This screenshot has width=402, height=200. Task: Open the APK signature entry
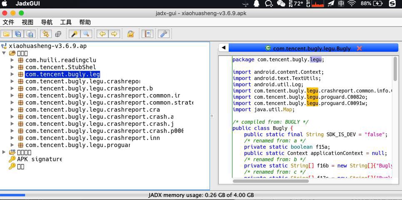click(x=40, y=159)
